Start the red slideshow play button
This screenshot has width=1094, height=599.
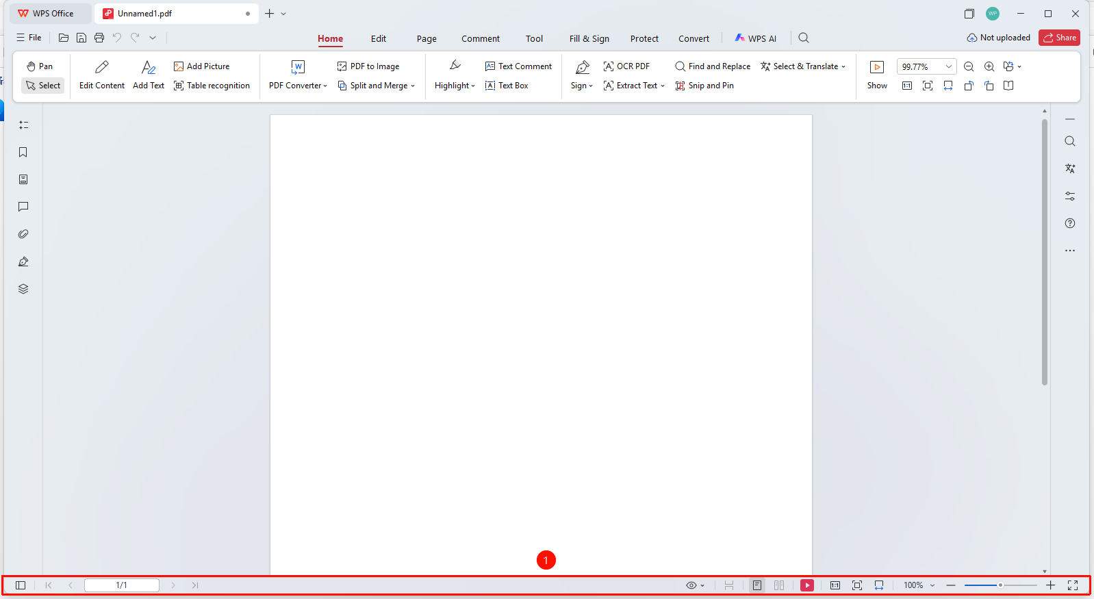click(807, 585)
